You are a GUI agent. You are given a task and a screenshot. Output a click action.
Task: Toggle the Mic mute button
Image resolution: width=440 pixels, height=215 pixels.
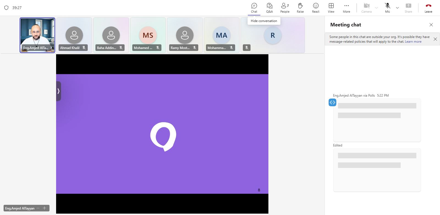coord(387,8)
